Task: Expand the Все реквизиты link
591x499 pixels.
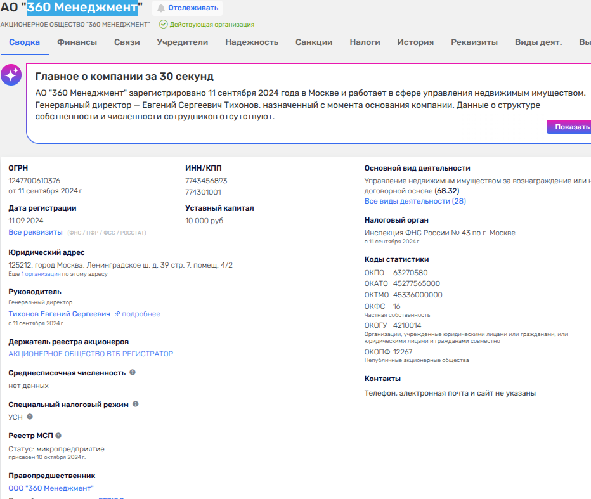Action: tap(36, 232)
